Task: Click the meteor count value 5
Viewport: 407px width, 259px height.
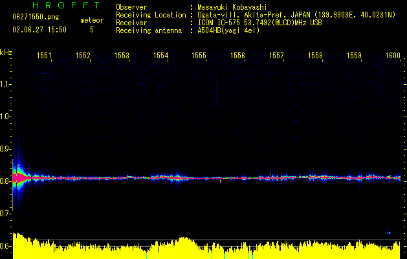Action: [92, 30]
